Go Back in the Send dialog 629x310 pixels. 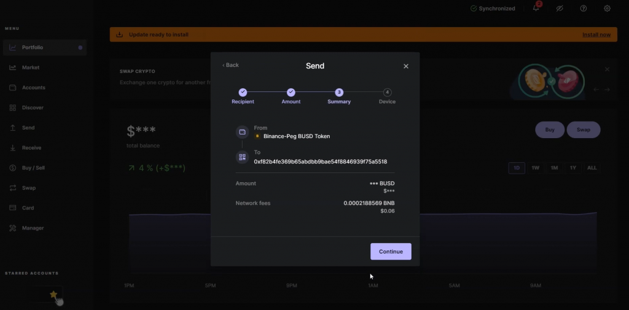(x=231, y=65)
